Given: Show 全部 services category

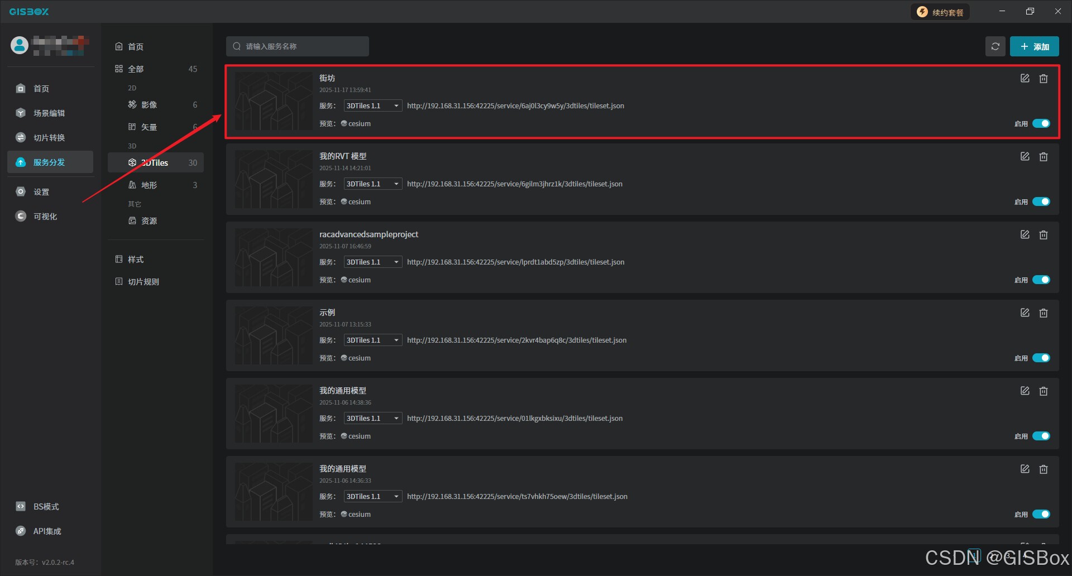Looking at the screenshot, I should (x=156, y=69).
